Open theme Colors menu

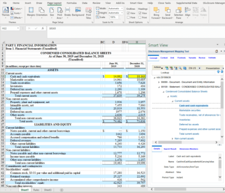click(x=16, y=9)
